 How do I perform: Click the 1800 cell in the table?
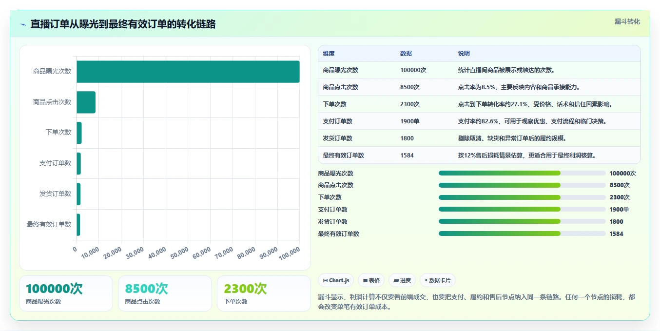[x=407, y=138]
